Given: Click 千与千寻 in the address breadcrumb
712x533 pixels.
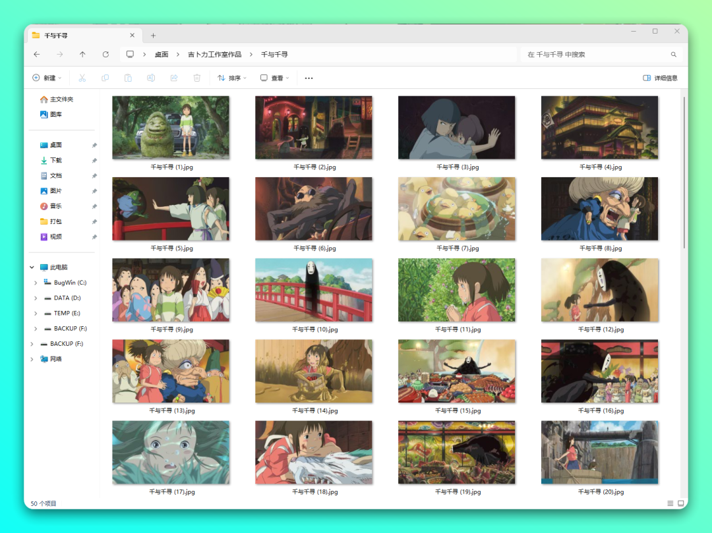Looking at the screenshot, I should point(274,55).
